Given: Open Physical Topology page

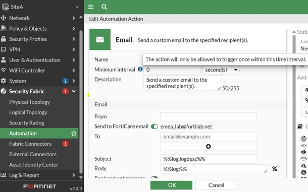Looking at the screenshot, I should (x=29, y=102).
